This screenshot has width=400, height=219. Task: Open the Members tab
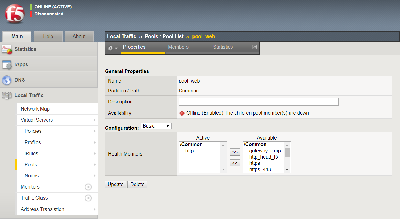187,47
